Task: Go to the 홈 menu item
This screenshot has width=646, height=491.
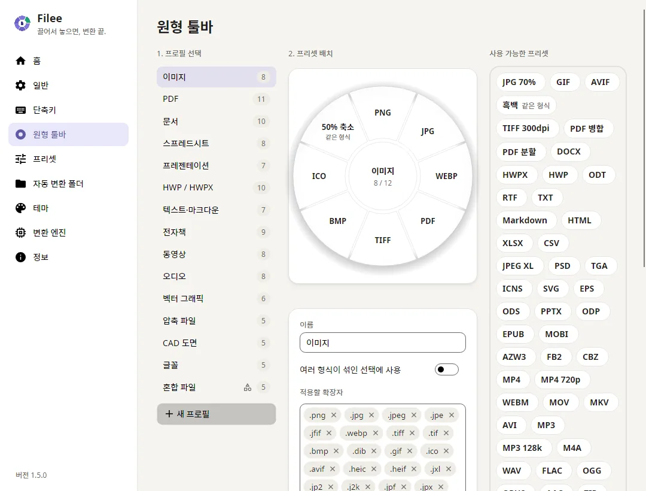Action: 68,60
